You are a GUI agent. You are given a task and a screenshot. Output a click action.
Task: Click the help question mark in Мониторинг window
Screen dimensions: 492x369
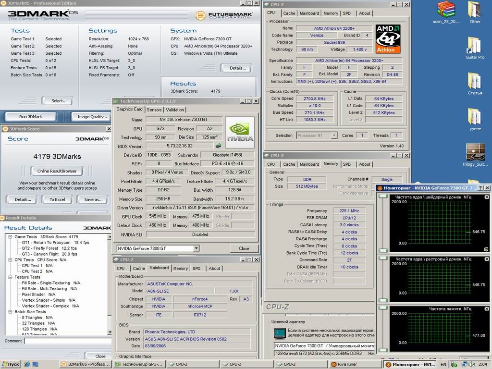point(480,188)
